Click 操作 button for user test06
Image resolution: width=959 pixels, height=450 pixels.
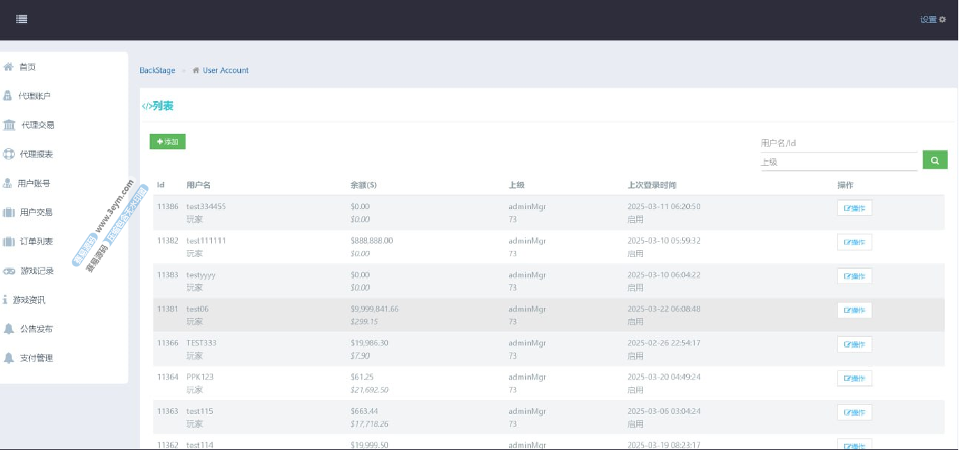click(854, 310)
